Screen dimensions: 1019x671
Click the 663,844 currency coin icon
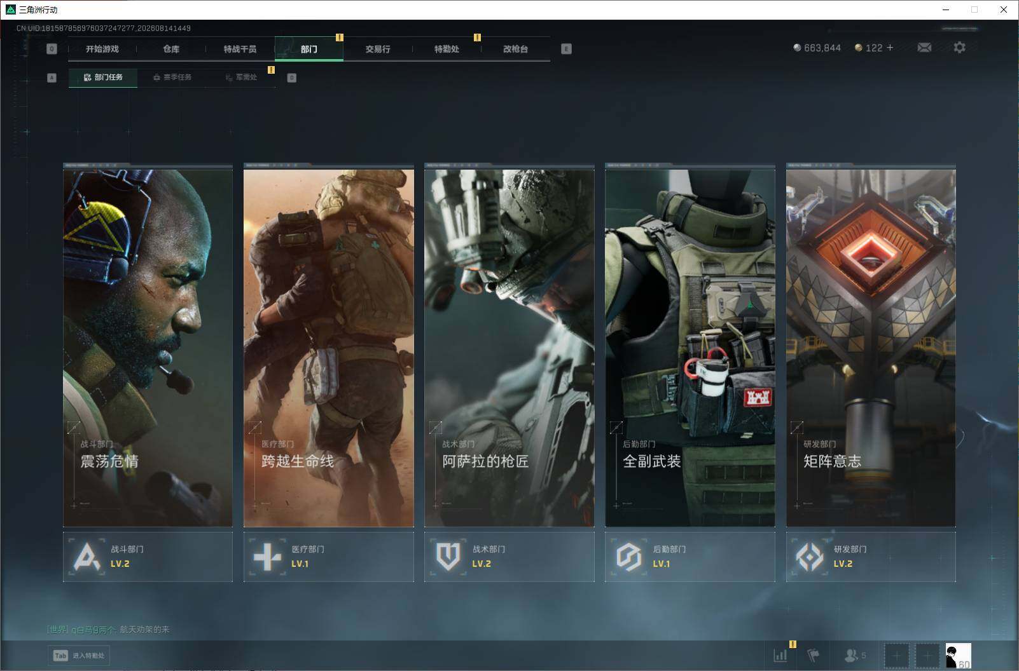pos(797,48)
